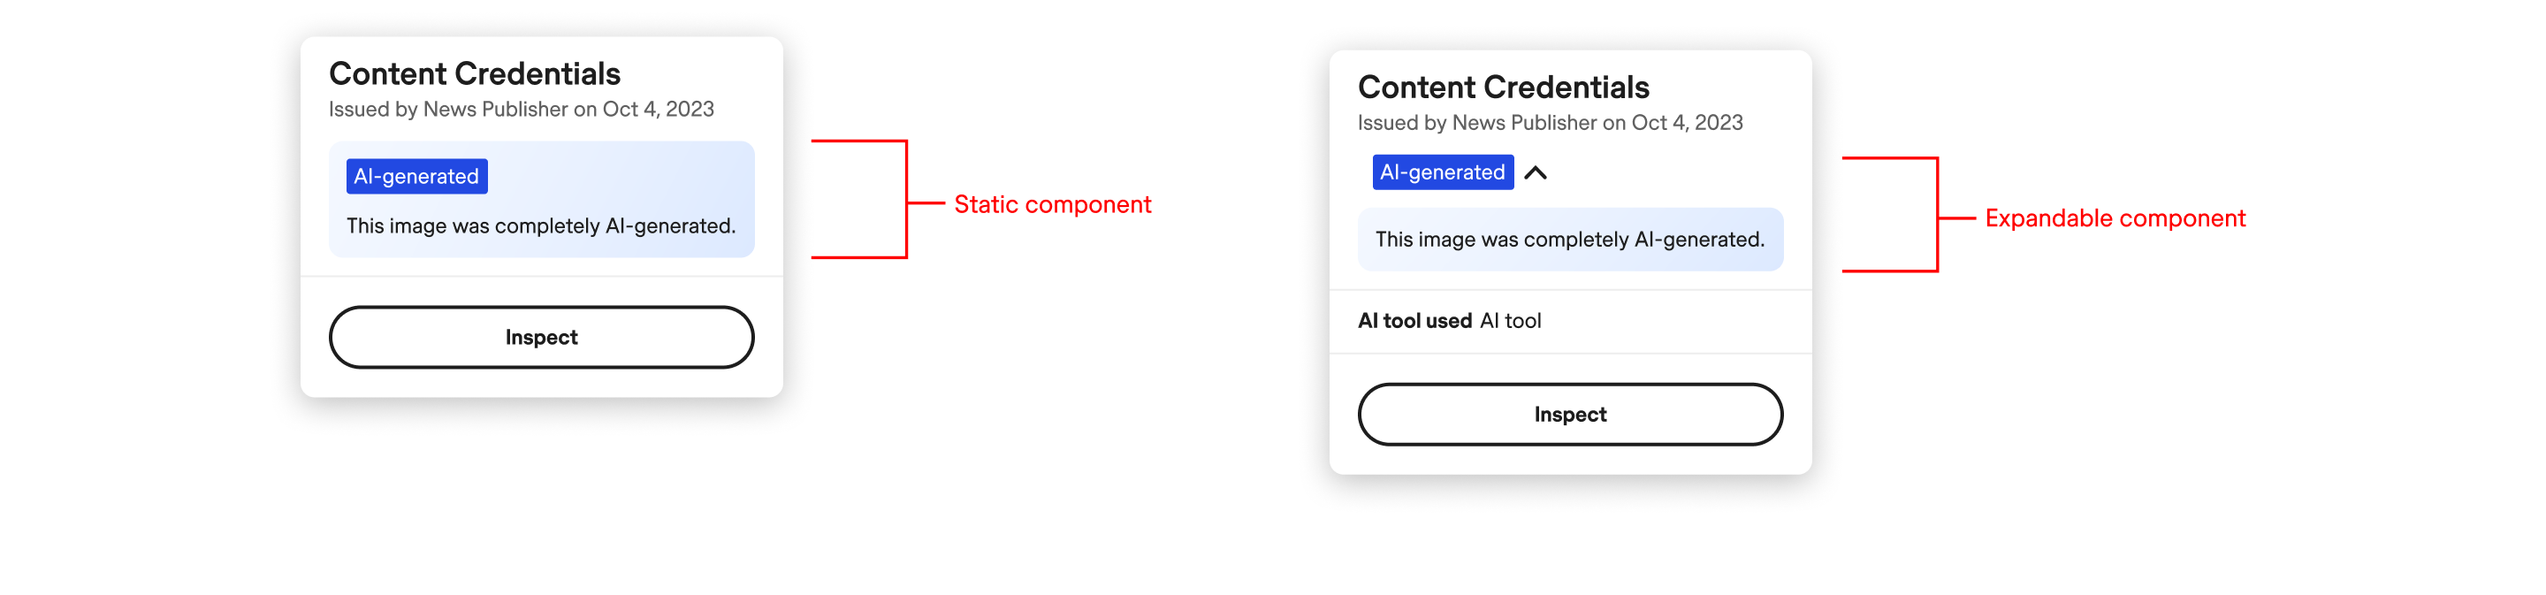
Task: Click the AI-generated badge in static card
Action: [x=416, y=176]
